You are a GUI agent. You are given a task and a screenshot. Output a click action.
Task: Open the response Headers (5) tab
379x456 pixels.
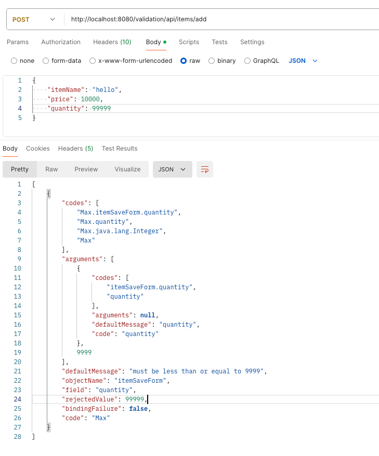click(x=75, y=149)
